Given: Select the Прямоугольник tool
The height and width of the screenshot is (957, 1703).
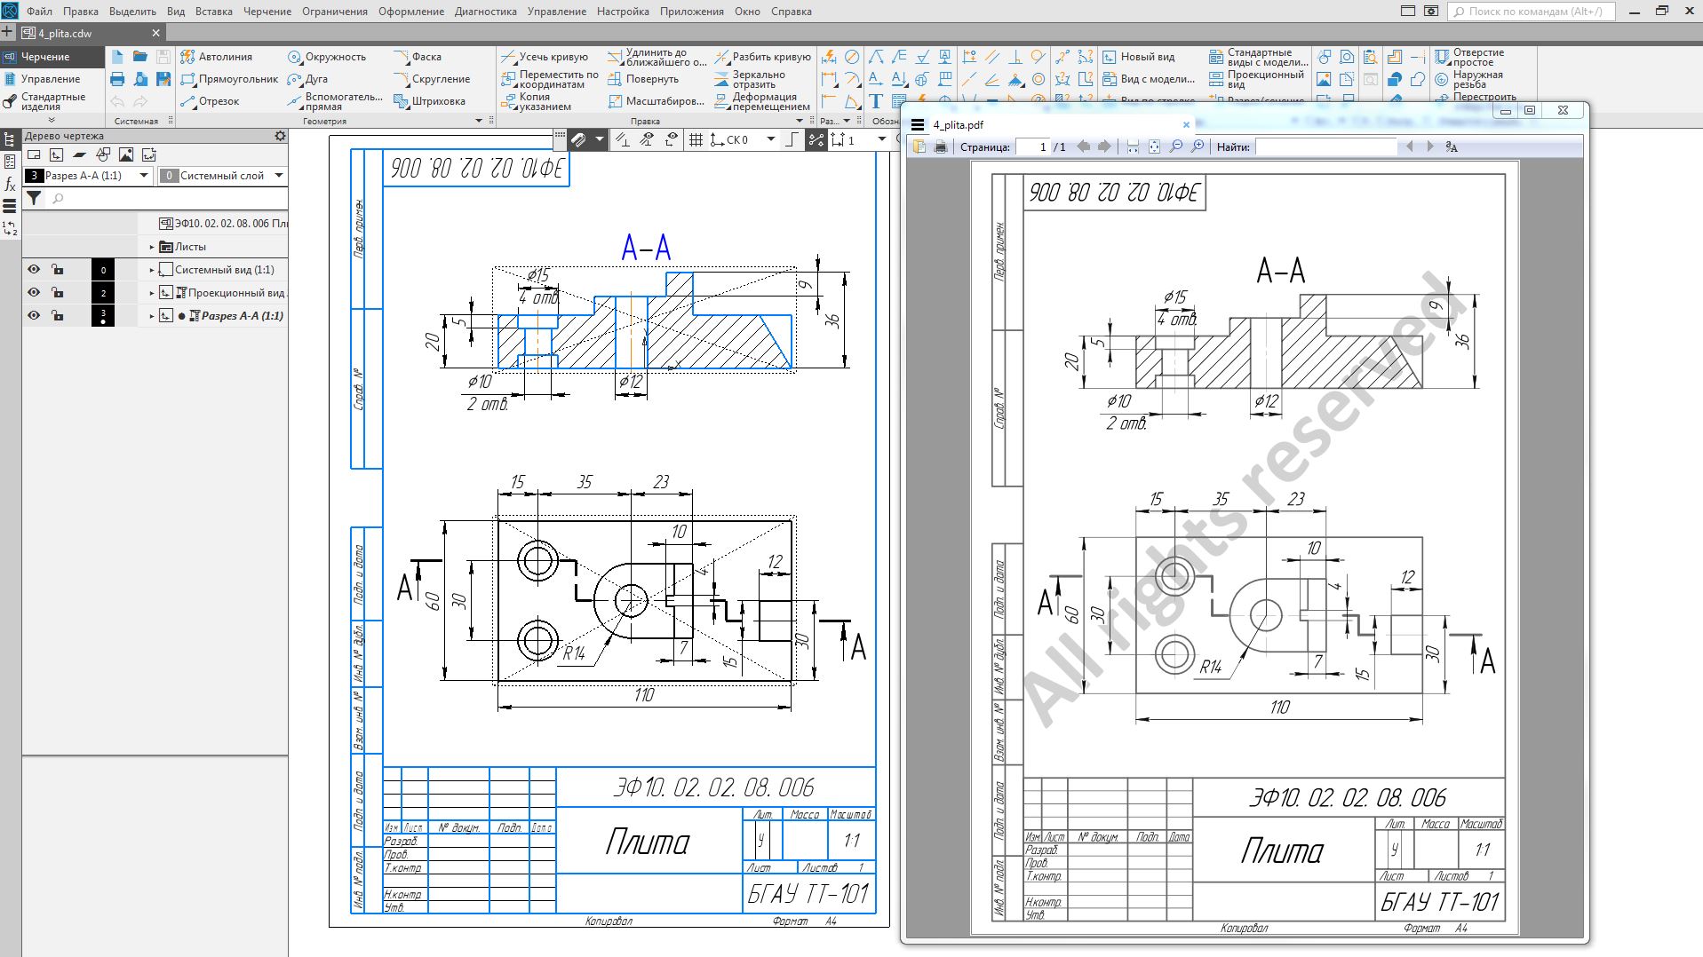Looking at the screenshot, I should (x=229, y=79).
